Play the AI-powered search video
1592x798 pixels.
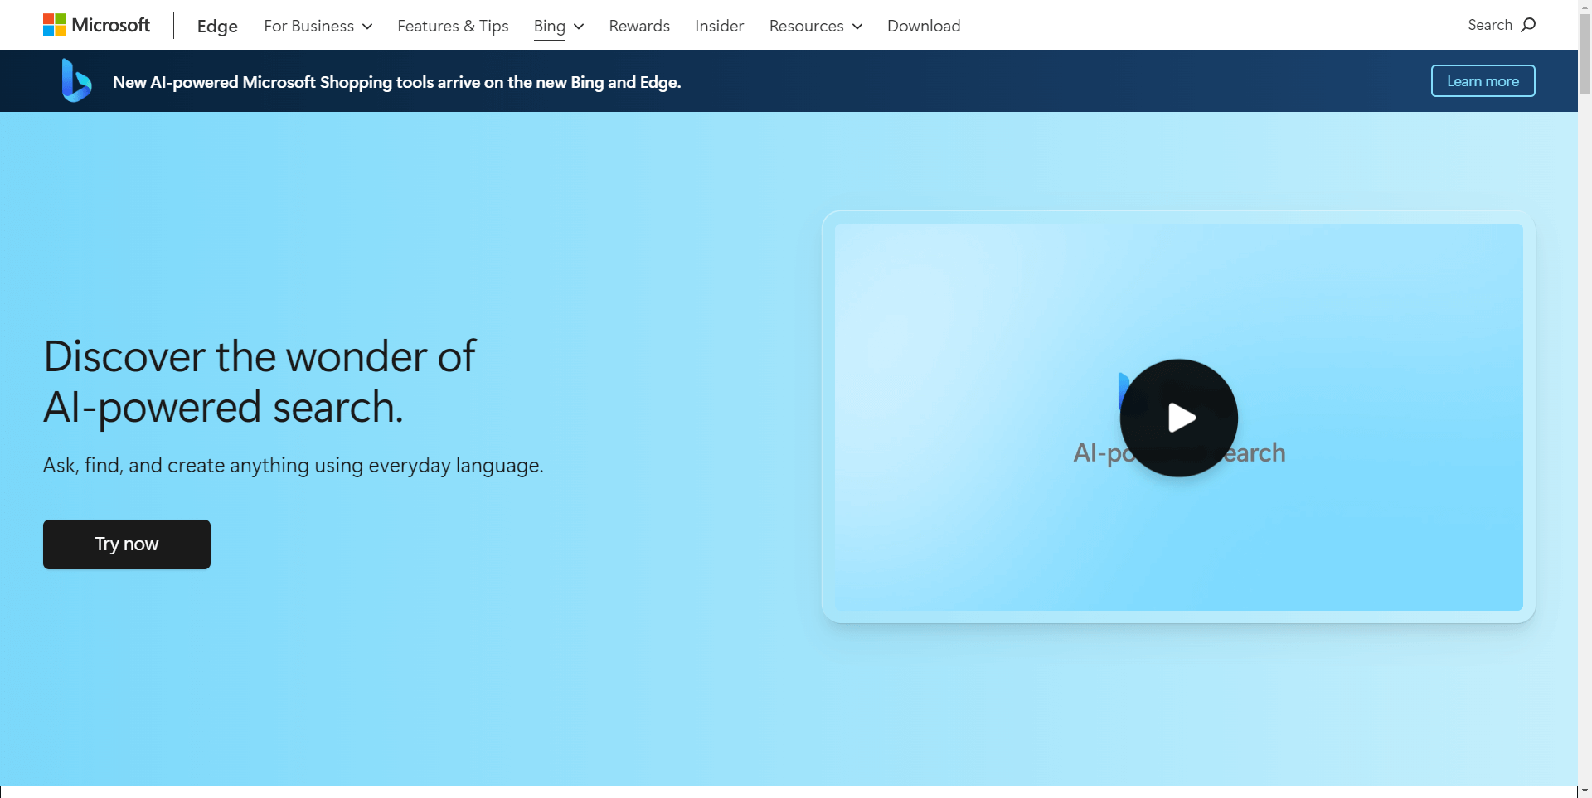click(x=1178, y=418)
